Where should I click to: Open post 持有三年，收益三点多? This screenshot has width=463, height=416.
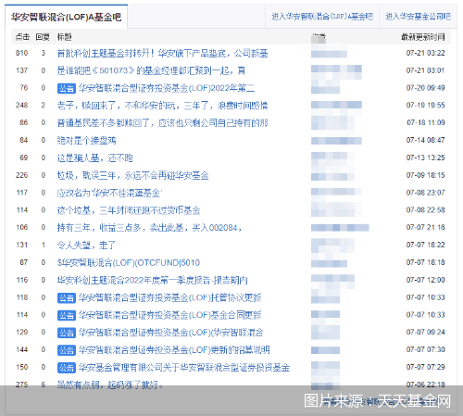[x=149, y=228]
